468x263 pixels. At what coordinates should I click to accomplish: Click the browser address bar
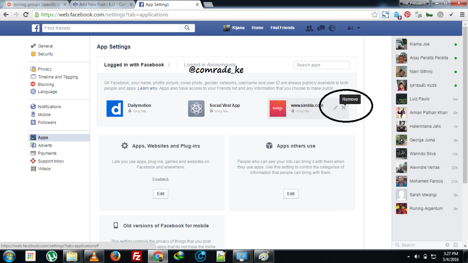coord(205,15)
